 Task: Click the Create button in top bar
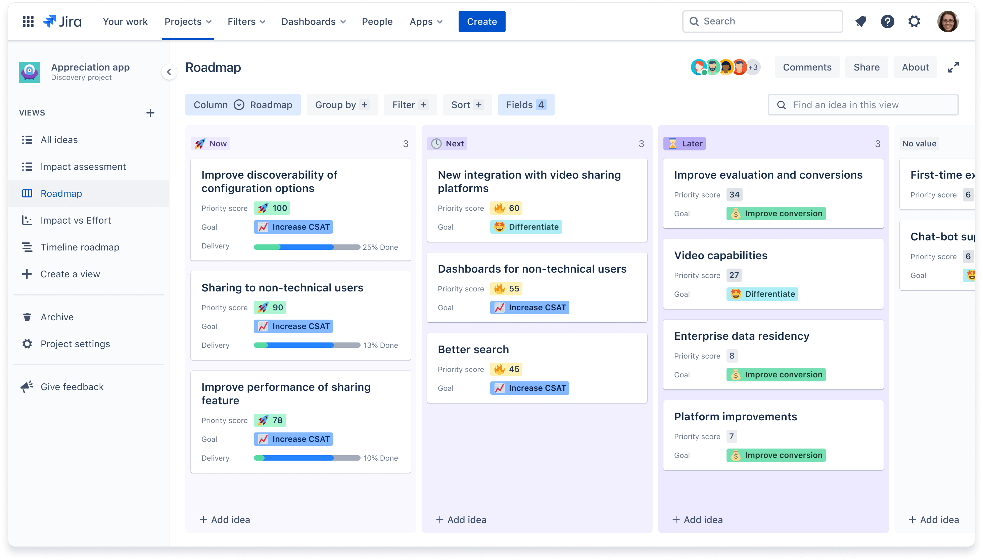(x=482, y=21)
